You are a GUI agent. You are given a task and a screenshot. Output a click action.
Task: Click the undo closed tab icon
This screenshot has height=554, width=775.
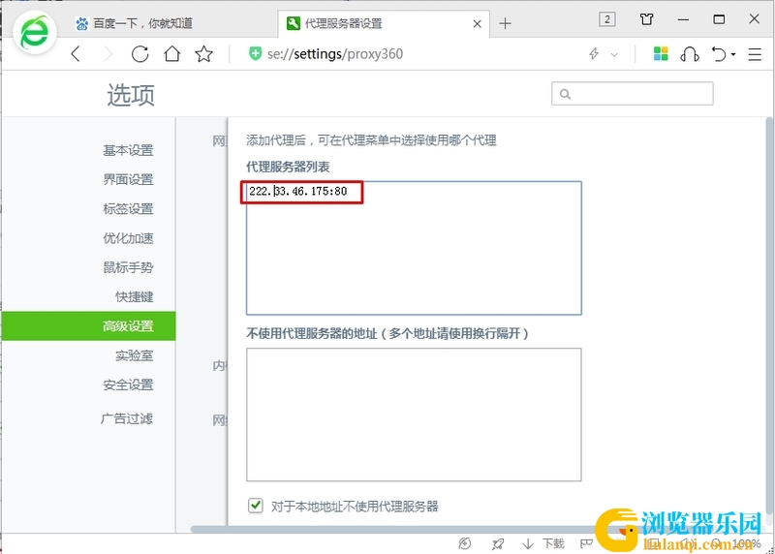pos(719,54)
